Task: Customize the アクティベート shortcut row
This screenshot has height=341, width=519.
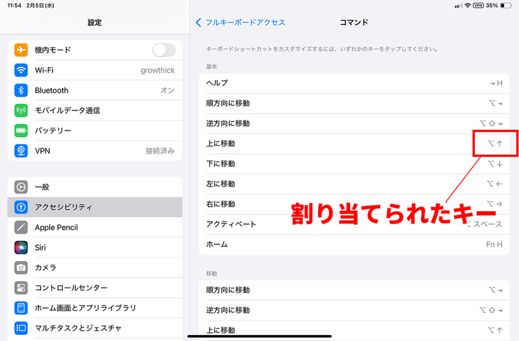Action: click(354, 224)
